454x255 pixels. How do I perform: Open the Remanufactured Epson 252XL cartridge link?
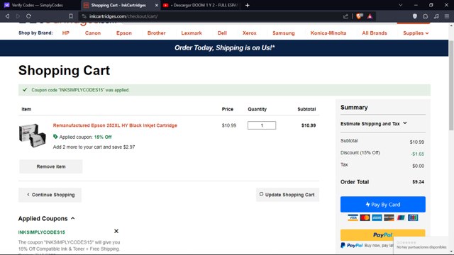click(115, 125)
